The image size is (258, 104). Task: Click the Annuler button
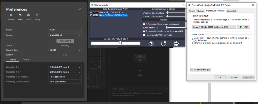[234, 77]
